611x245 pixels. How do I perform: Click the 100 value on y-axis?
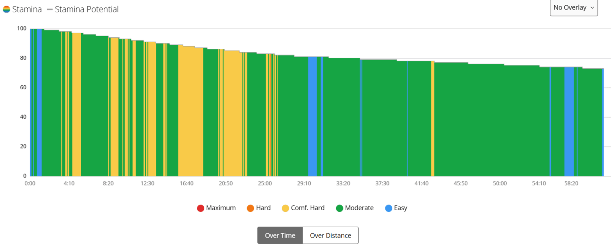22,28
